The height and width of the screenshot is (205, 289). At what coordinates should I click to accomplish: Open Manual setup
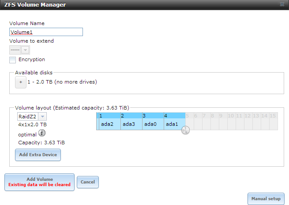pos(266,199)
